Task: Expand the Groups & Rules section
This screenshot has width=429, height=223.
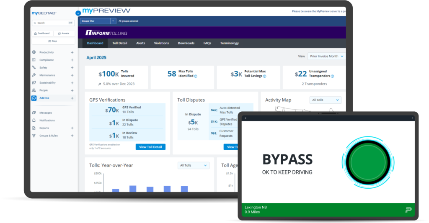Action: click(x=72, y=136)
